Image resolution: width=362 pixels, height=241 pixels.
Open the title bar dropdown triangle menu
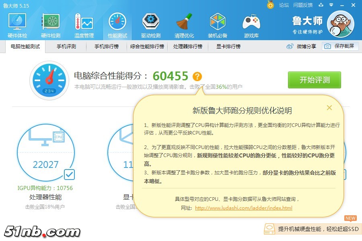click(331, 5)
